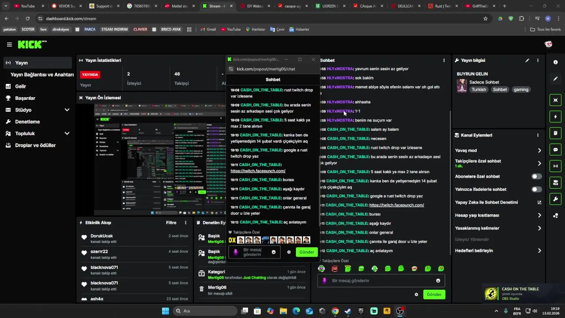Open the emoji picker in the popout chat input
Screen dimensions: 565x318
[x=274, y=252]
